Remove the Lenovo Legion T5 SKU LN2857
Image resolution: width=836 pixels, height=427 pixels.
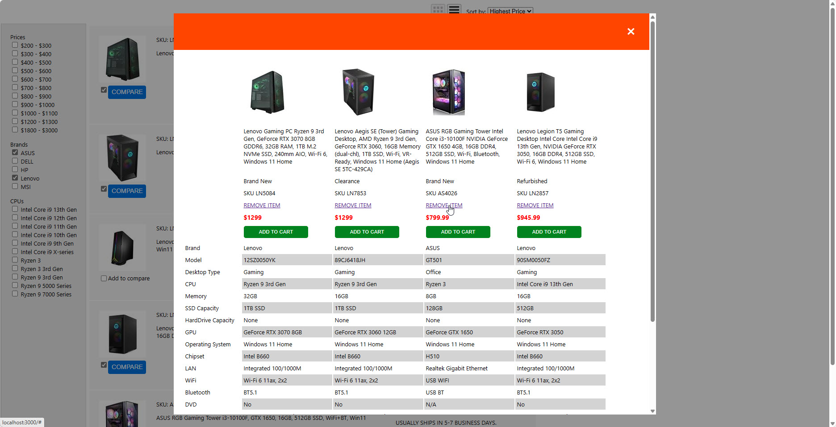[535, 205]
